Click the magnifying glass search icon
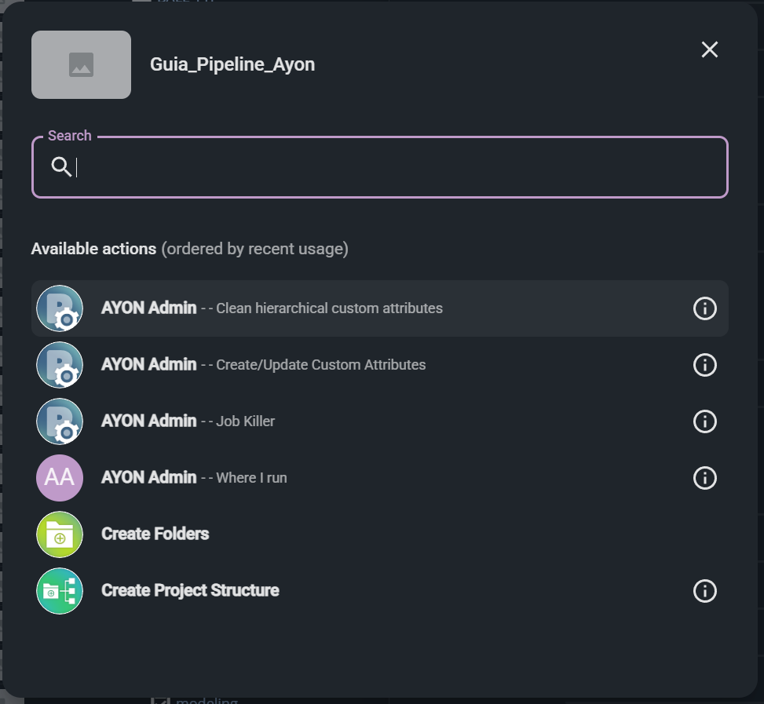 pyautogui.click(x=61, y=167)
